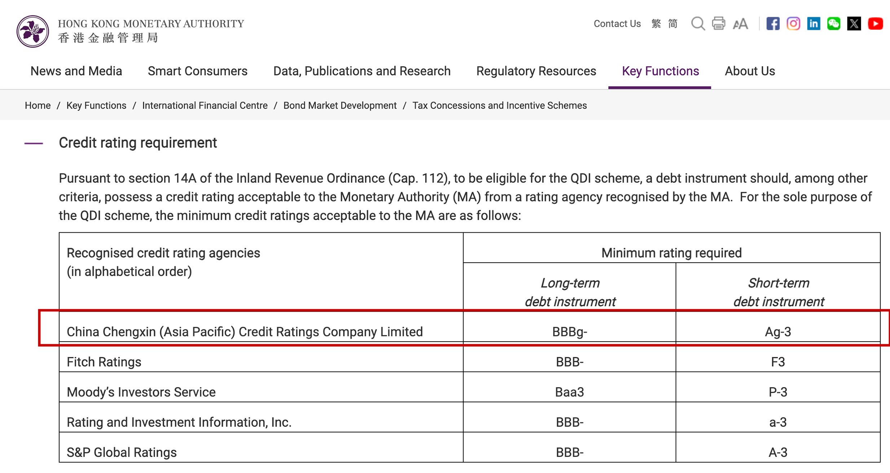This screenshot has width=890, height=473.
Task: Expand Regulatory Resources menu
Action: pos(536,71)
